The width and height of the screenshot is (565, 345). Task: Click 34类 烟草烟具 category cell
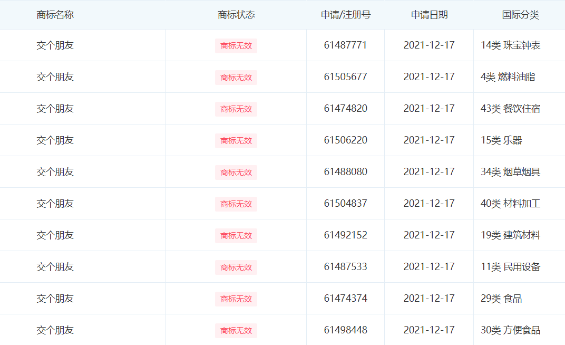point(510,171)
